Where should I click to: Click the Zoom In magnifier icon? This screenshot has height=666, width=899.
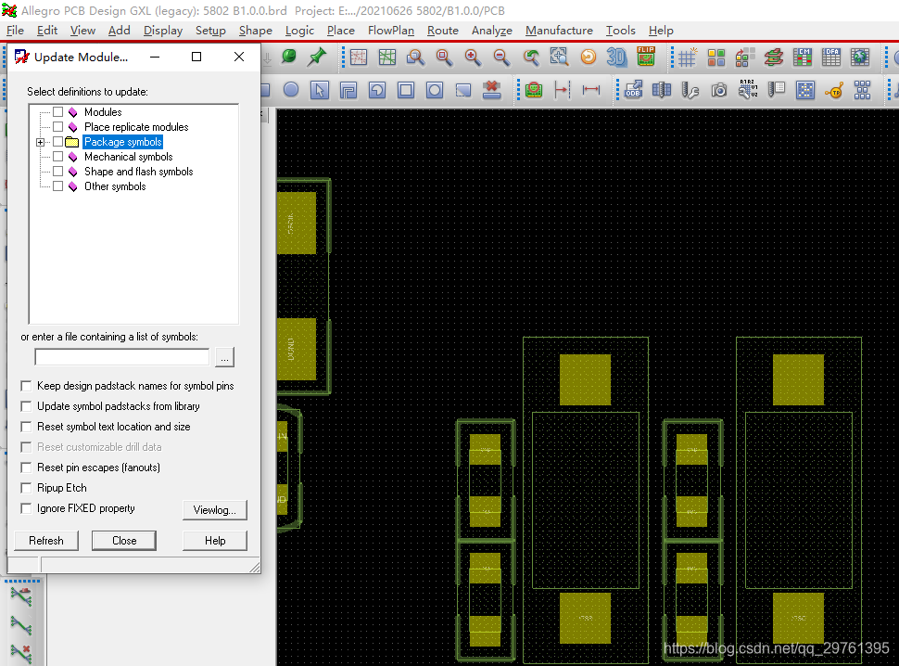(x=473, y=58)
